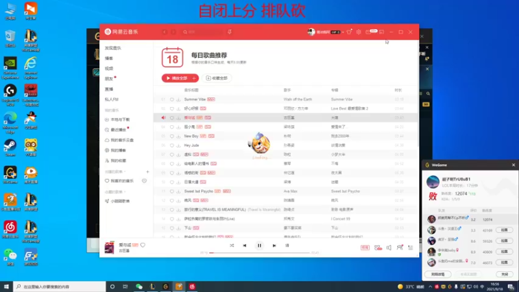Switch to mini player mode icon
The height and width of the screenshot is (292, 519).
coord(381,32)
